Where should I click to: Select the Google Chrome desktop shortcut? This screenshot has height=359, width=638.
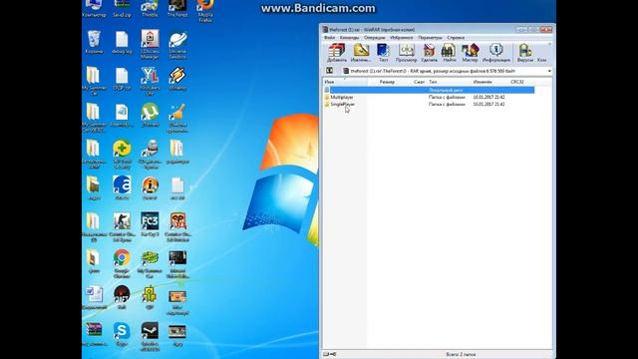point(122,263)
